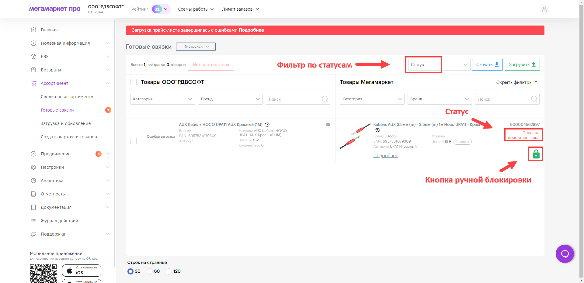Expand the Настройки menu chevron
The image size is (584, 283).
(x=108, y=167)
